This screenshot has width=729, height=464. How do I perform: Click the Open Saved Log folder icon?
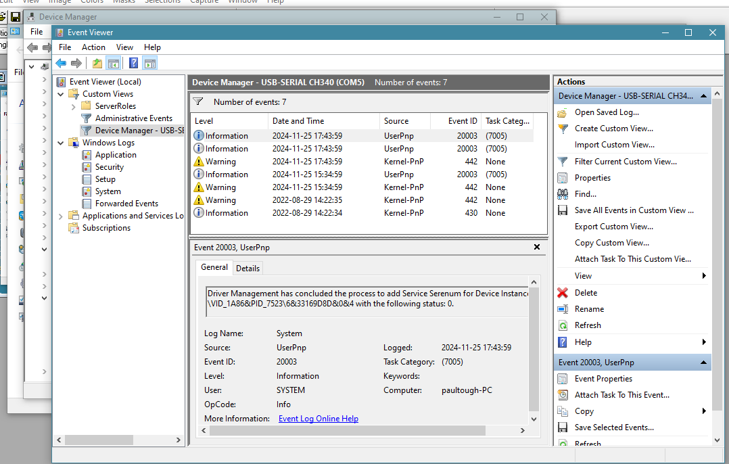pos(563,112)
